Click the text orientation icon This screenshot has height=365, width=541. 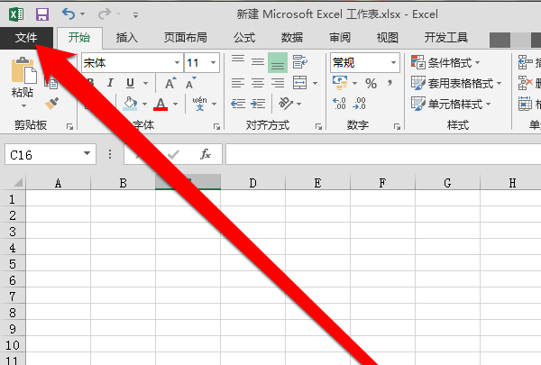coord(286,103)
